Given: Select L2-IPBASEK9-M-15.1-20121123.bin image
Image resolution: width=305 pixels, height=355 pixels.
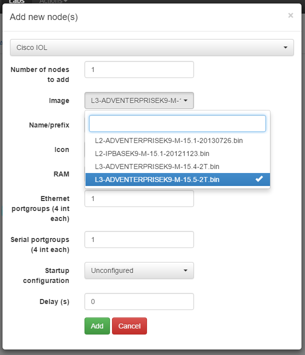Looking at the screenshot, I should 177,153.
